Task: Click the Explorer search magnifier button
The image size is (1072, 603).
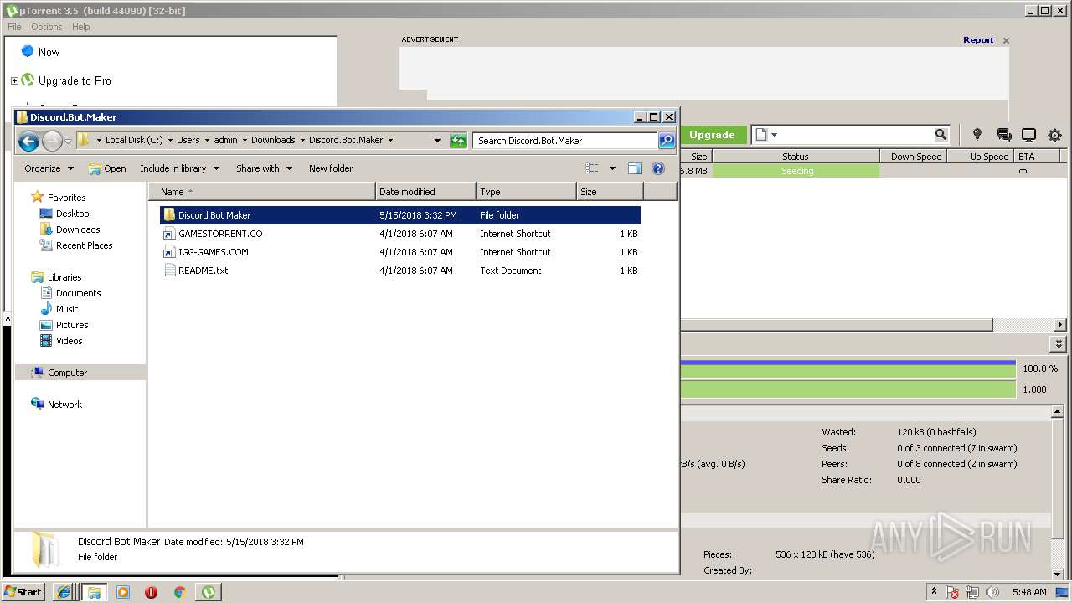Action: click(667, 141)
